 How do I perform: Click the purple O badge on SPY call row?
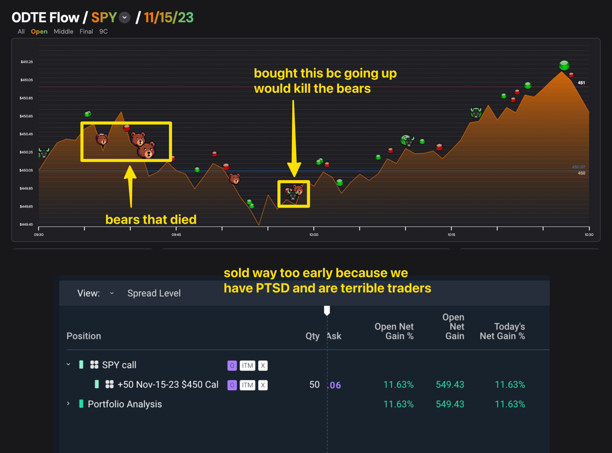[x=232, y=365]
